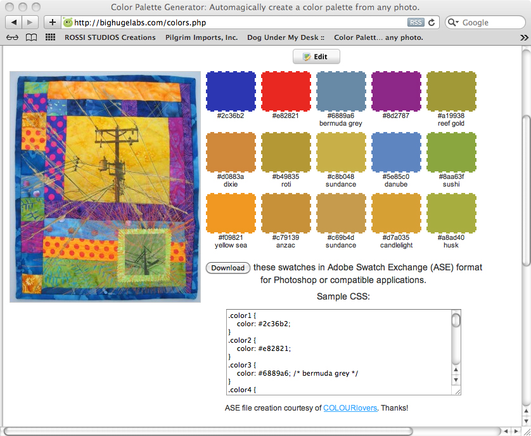
Task: Open the RSS feed button
Action: pyautogui.click(x=416, y=22)
